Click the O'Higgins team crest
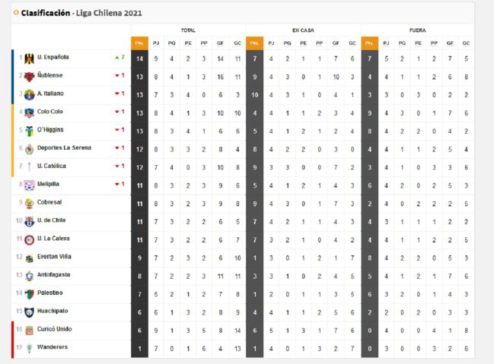 tap(30, 131)
